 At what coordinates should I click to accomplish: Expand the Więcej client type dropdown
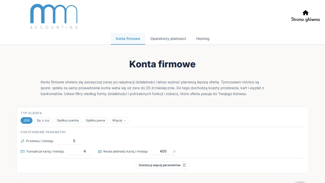pos(119,120)
